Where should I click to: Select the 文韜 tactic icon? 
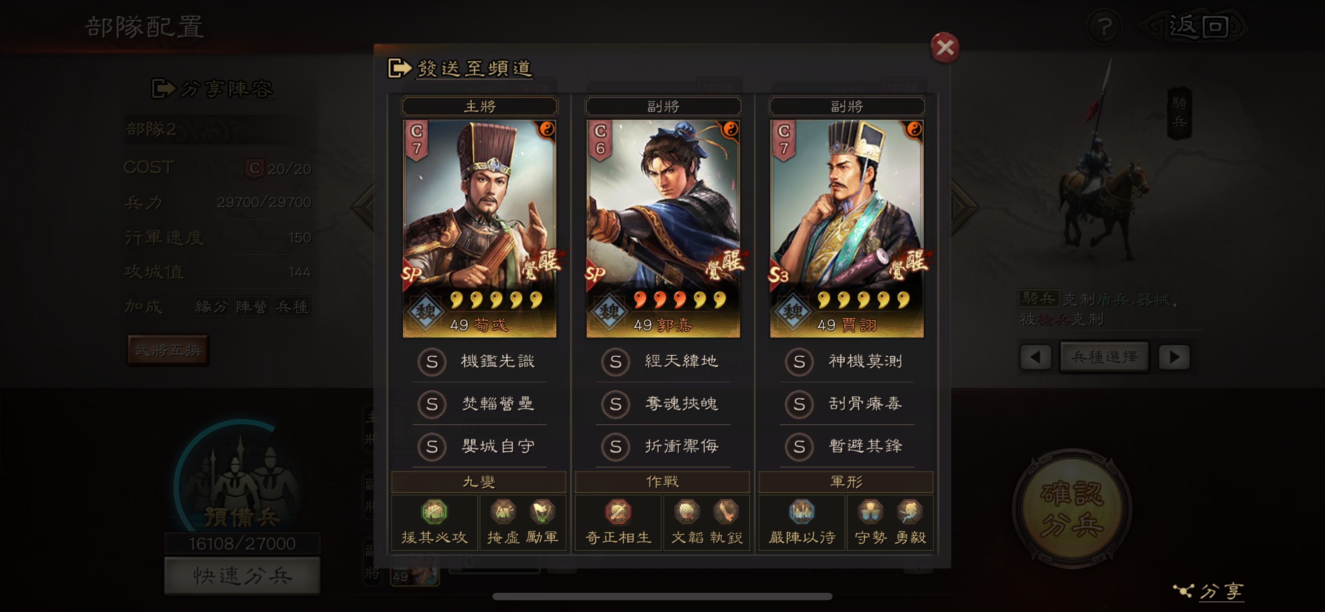[687, 511]
